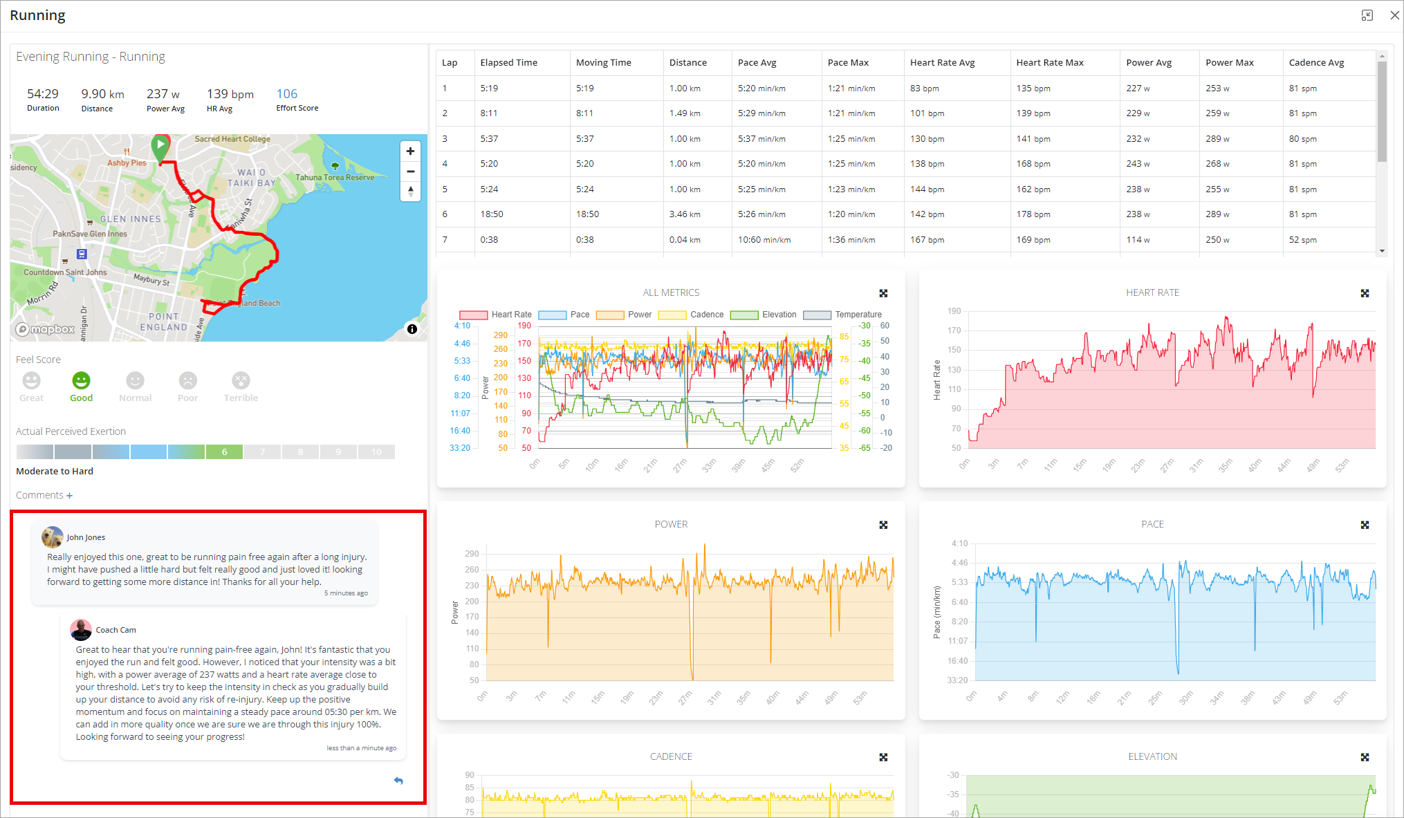Expand the Elevation chart
1404x818 pixels.
click(1365, 757)
